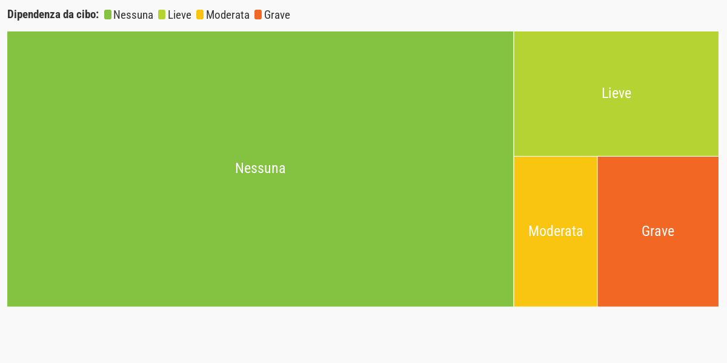Click the orange Grave legend swatch
Image resolution: width=727 pixels, height=363 pixels.
point(258,15)
